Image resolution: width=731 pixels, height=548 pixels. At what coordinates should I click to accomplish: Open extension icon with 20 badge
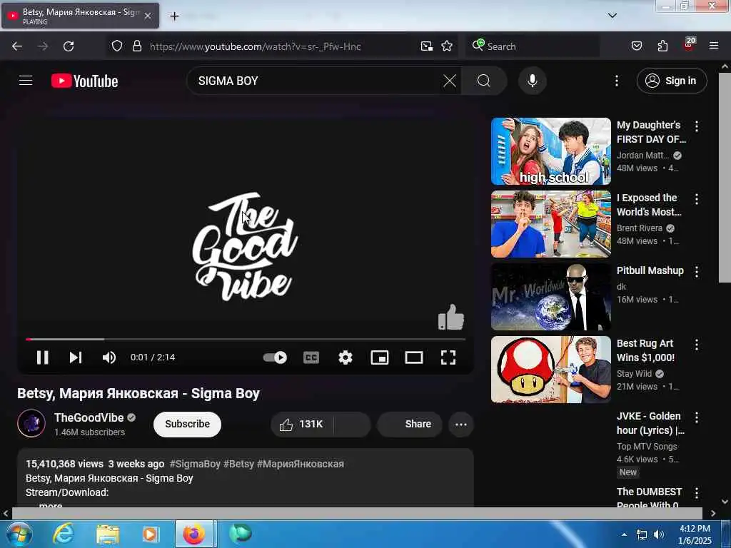tap(689, 45)
